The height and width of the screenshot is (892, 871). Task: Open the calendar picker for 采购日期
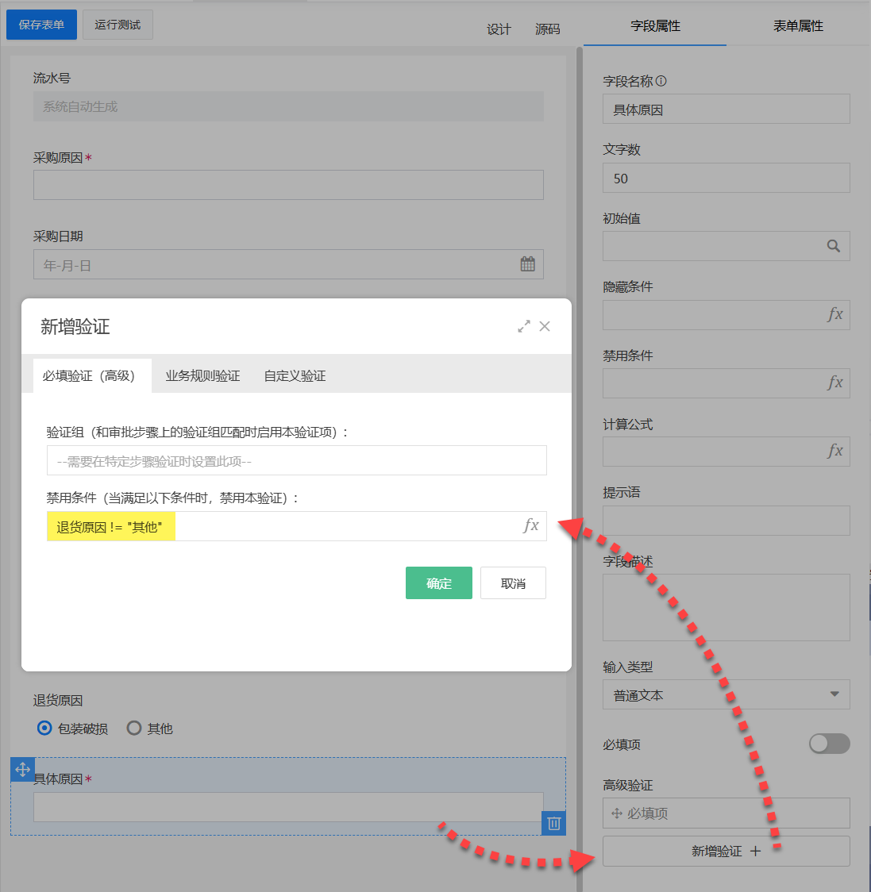pos(527,263)
